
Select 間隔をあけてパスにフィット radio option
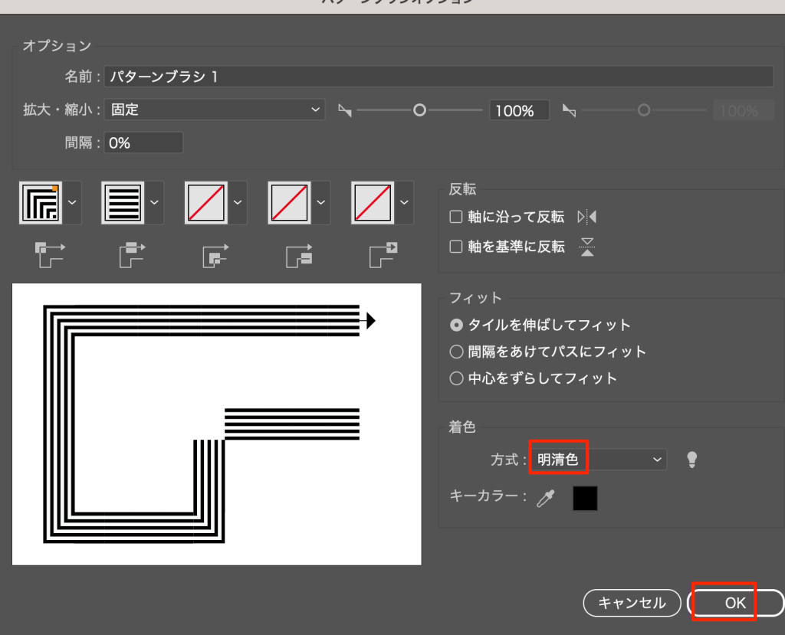pyautogui.click(x=456, y=352)
